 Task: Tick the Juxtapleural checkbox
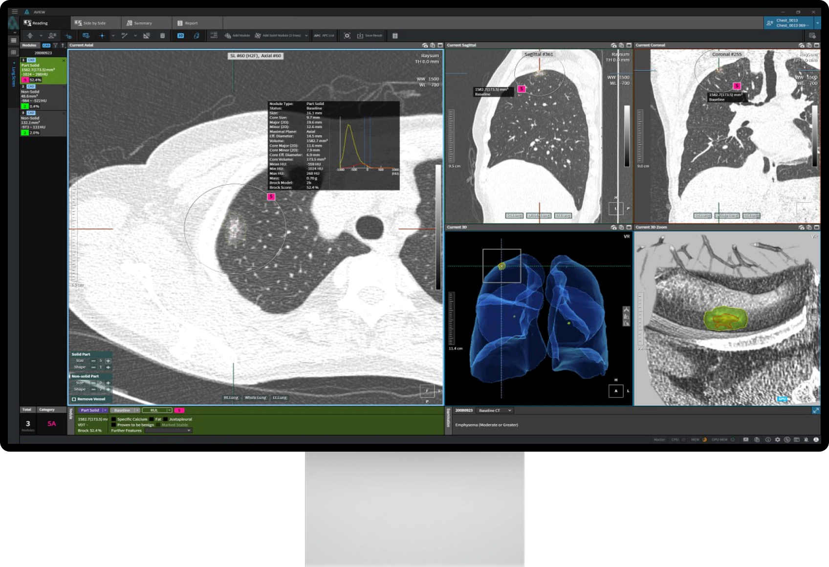coord(166,419)
